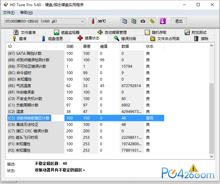Click the copy screenshot toolbar icon
The image size is (220, 184).
pyautogui.click(x=133, y=21)
